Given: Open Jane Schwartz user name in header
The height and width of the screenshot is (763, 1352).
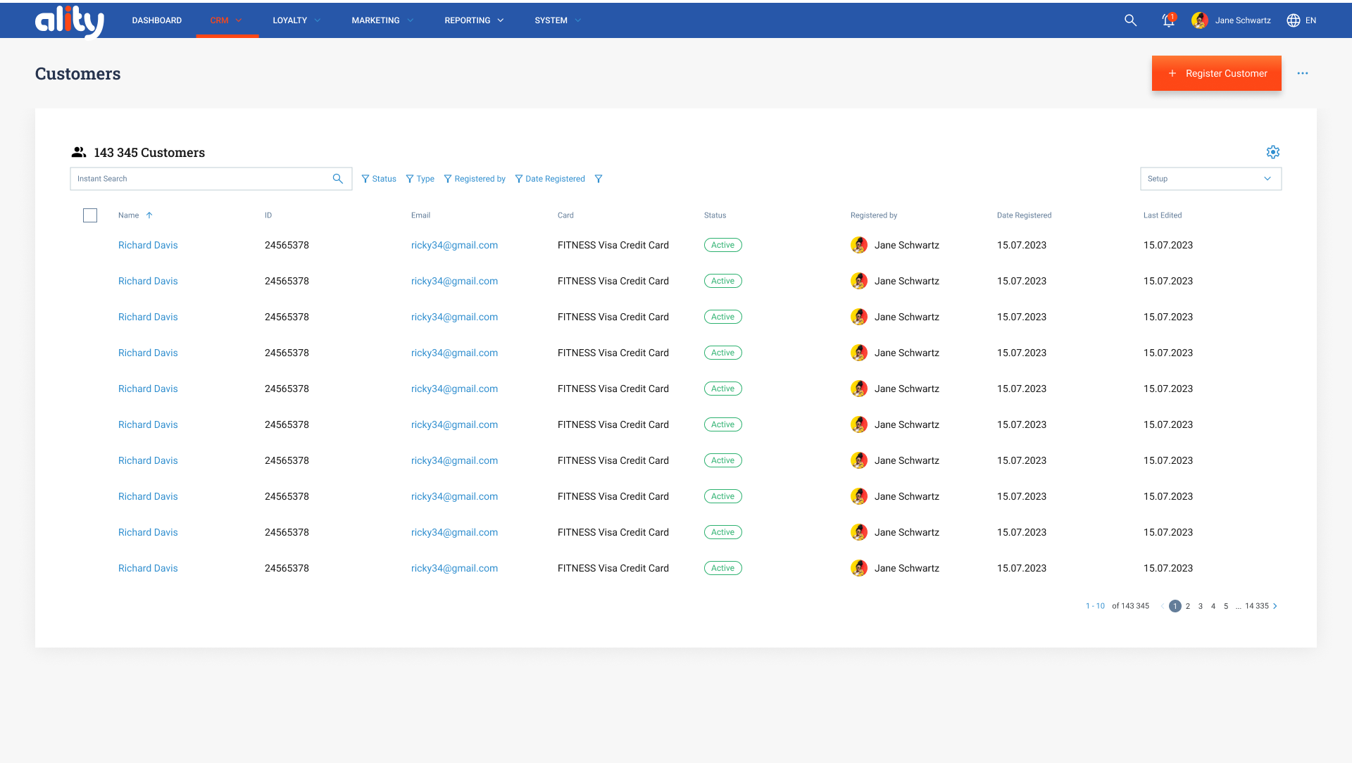Looking at the screenshot, I should (x=1243, y=20).
